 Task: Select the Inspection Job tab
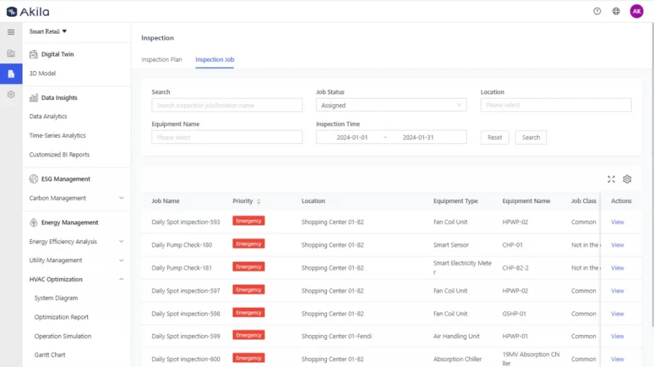coord(215,60)
